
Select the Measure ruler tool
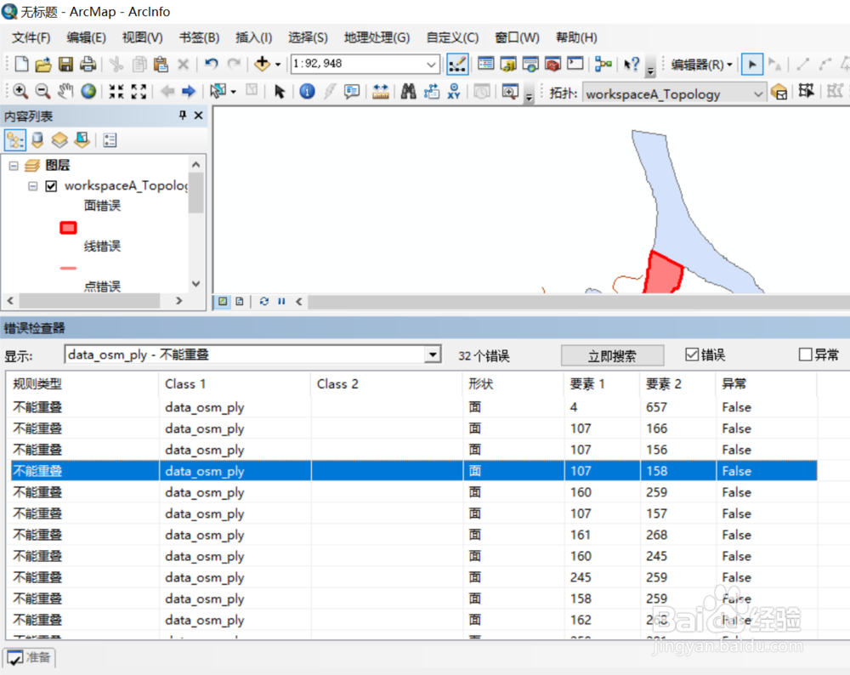tap(381, 91)
